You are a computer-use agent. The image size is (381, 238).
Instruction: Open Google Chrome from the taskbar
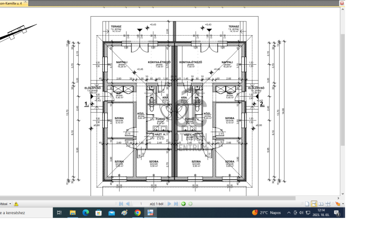click(x=138, y=213)
